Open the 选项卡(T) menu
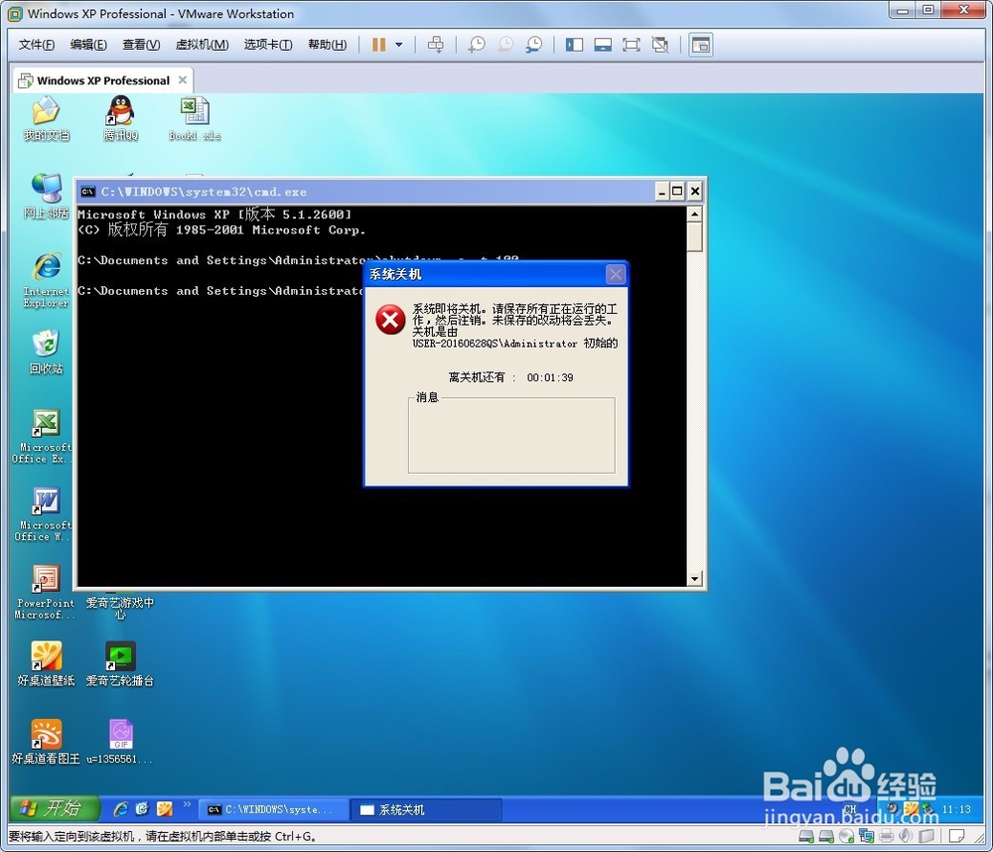 (x=268, y=45)
